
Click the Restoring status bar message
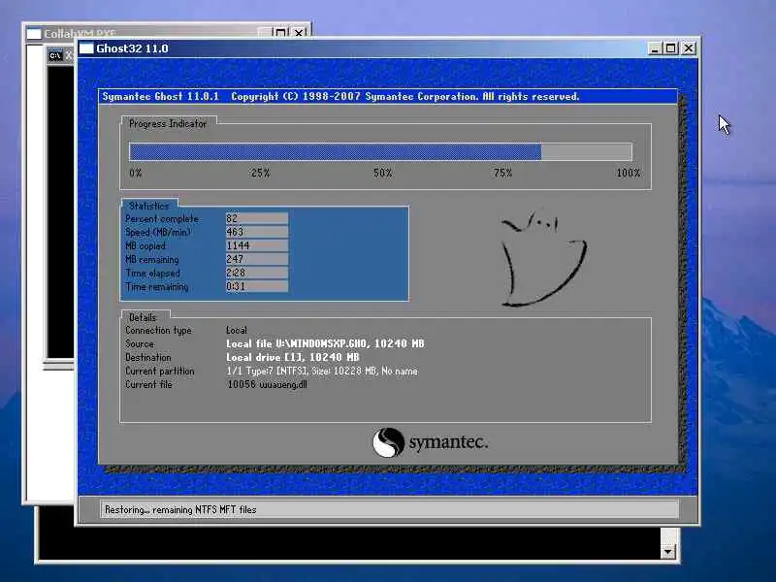pos(180,510)
